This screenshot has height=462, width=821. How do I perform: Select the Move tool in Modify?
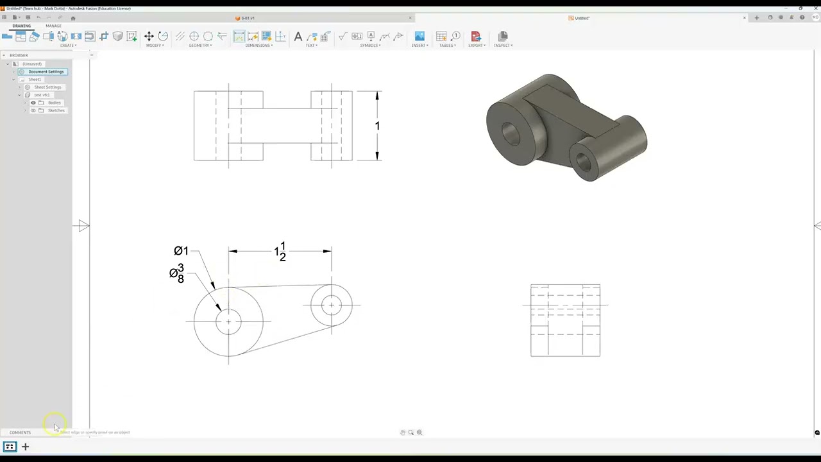pyautogui.click(x=149, y=37)
